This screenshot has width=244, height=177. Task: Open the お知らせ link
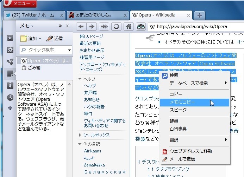coord(92,99)
